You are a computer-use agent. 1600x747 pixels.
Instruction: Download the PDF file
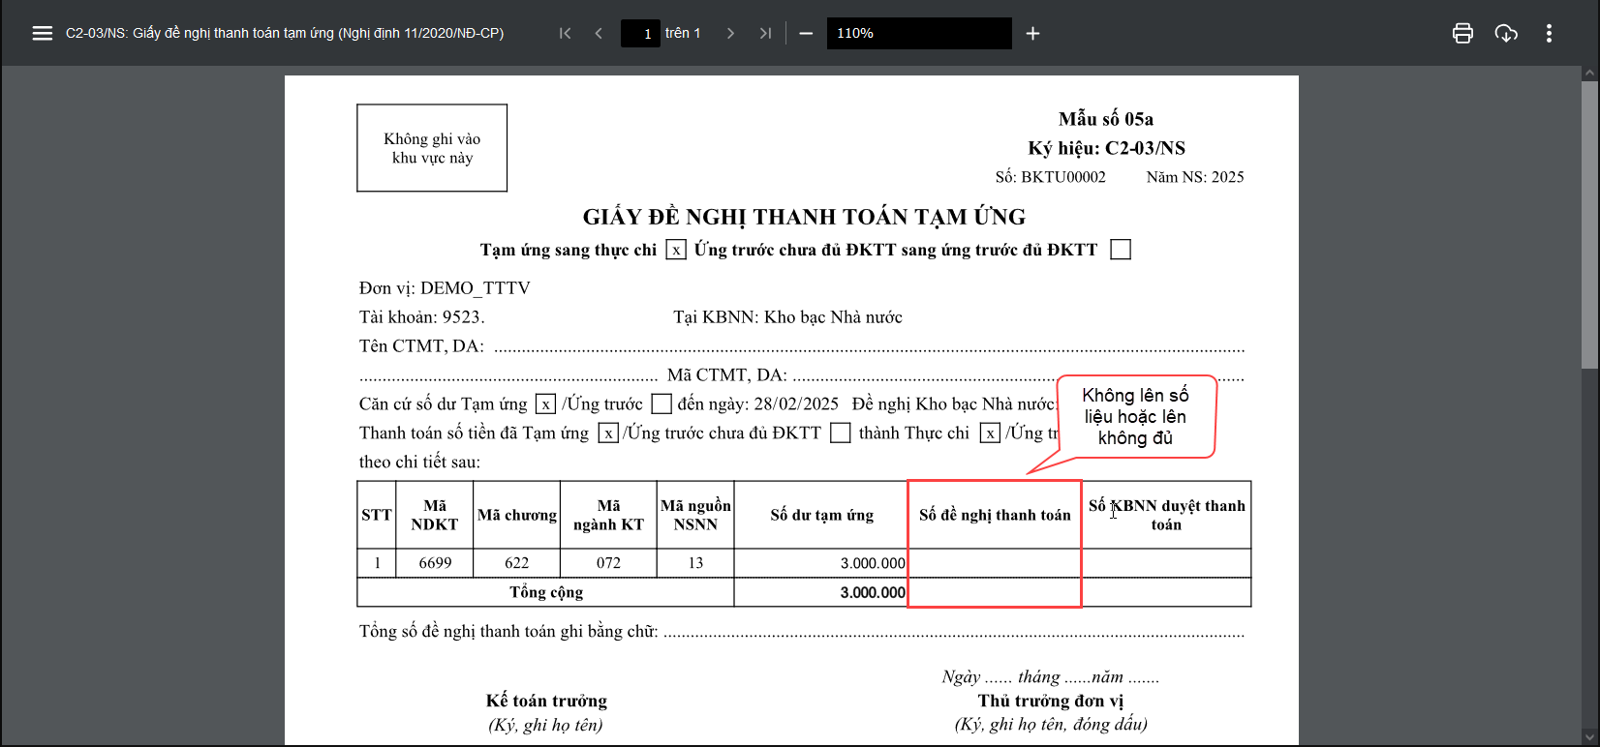point(1506,33)
